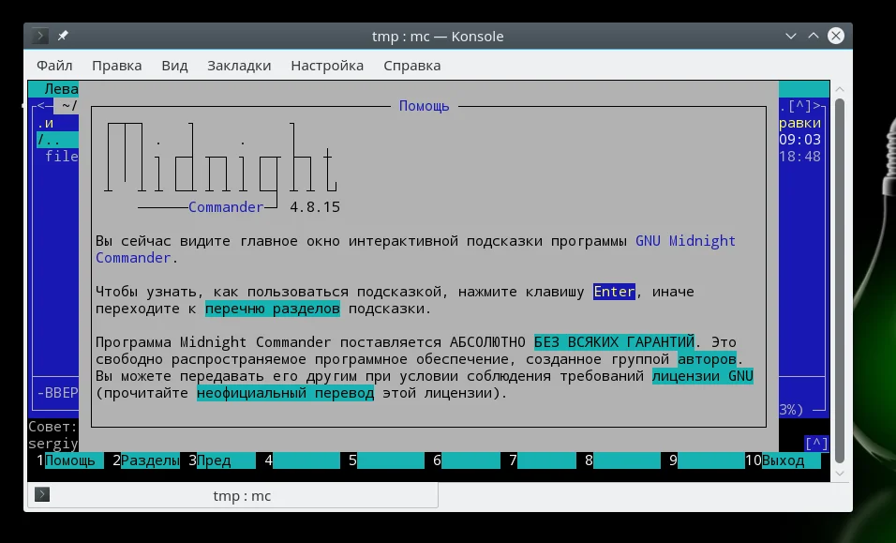Select the 'tmp : mc' terminal tab
Screen dimensions: 896x543
tap(241, 495)
